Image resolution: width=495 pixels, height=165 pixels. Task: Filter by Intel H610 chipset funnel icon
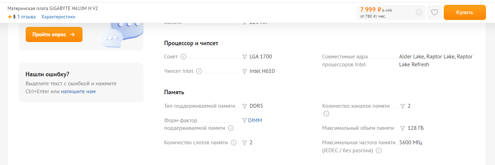(244, 71)
